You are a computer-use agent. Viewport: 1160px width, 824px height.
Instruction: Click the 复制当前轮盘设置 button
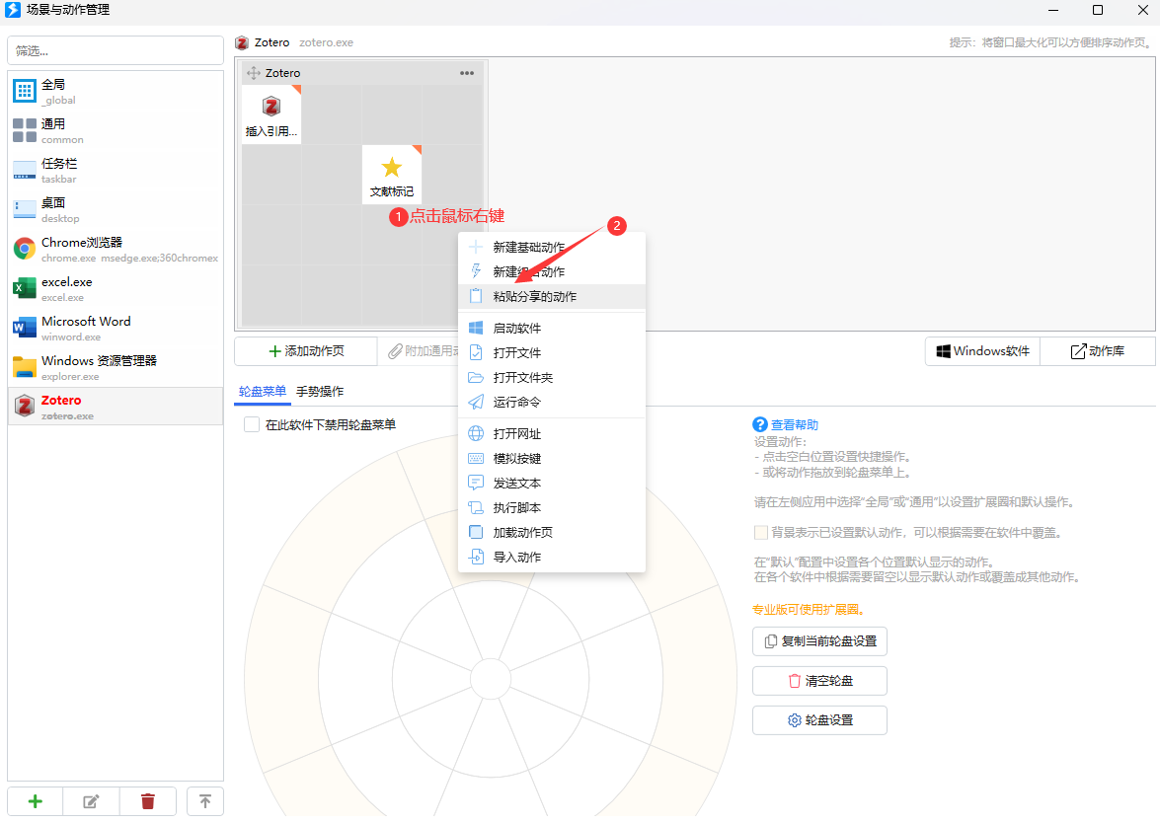coord(819,641)
